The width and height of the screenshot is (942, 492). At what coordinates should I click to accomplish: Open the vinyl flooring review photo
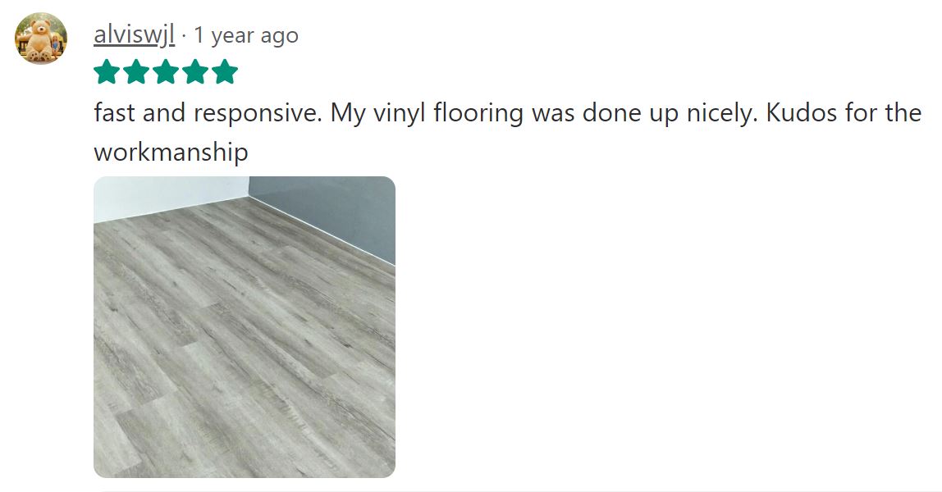[245, 327]
